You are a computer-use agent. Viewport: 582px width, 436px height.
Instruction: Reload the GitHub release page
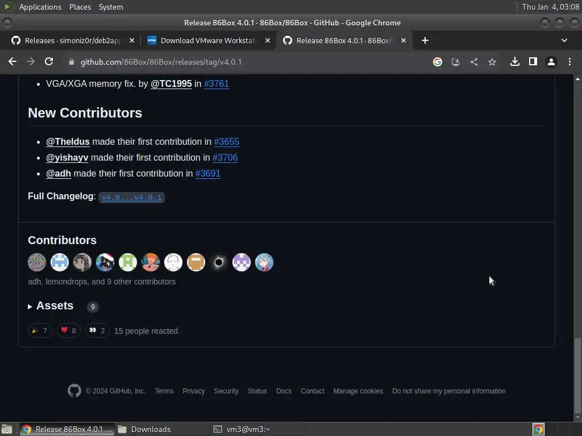(49, 61)
